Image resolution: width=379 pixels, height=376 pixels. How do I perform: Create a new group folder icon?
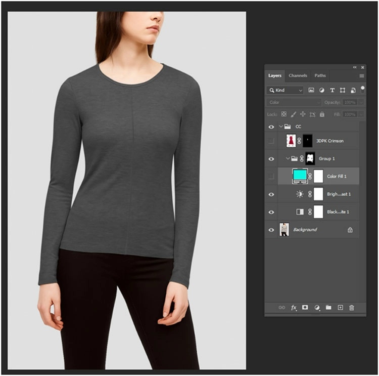coord(328,307)
